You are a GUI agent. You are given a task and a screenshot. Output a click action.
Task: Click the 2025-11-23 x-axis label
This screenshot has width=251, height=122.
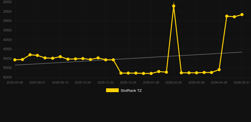[x=105, y=83]
